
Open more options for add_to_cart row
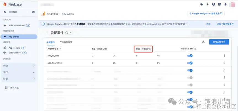click(224, 56)
